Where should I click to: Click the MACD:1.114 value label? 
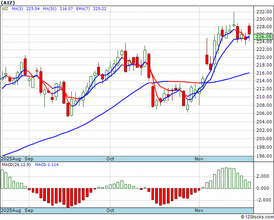point(47,165)
